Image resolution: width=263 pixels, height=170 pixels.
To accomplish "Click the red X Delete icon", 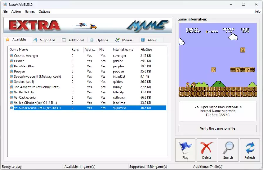I will pos(207,148).
